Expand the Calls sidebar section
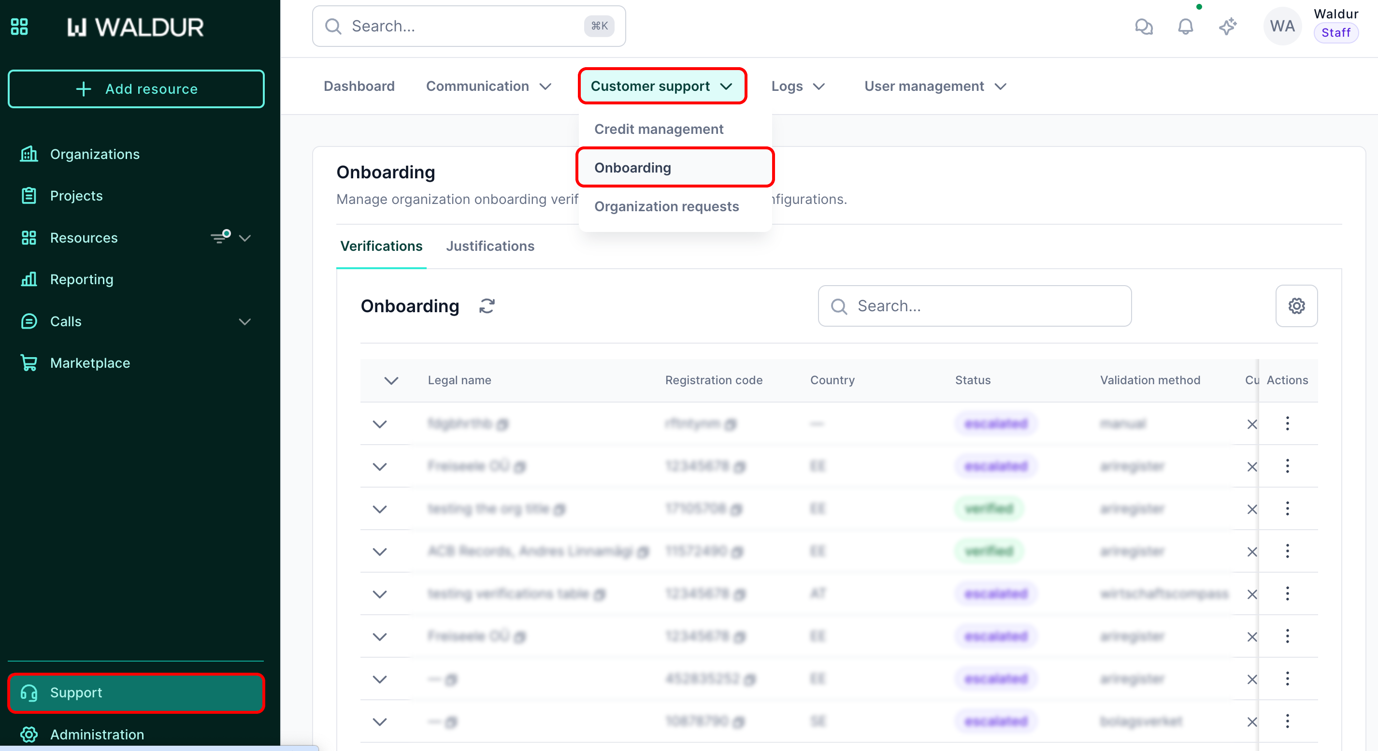 [244, 321]
